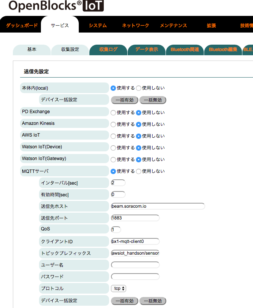This screenshot has height=308, width=253.
Task: Click 一括有効 under MQTTサーバ settings
Action: tap(125, 301)
